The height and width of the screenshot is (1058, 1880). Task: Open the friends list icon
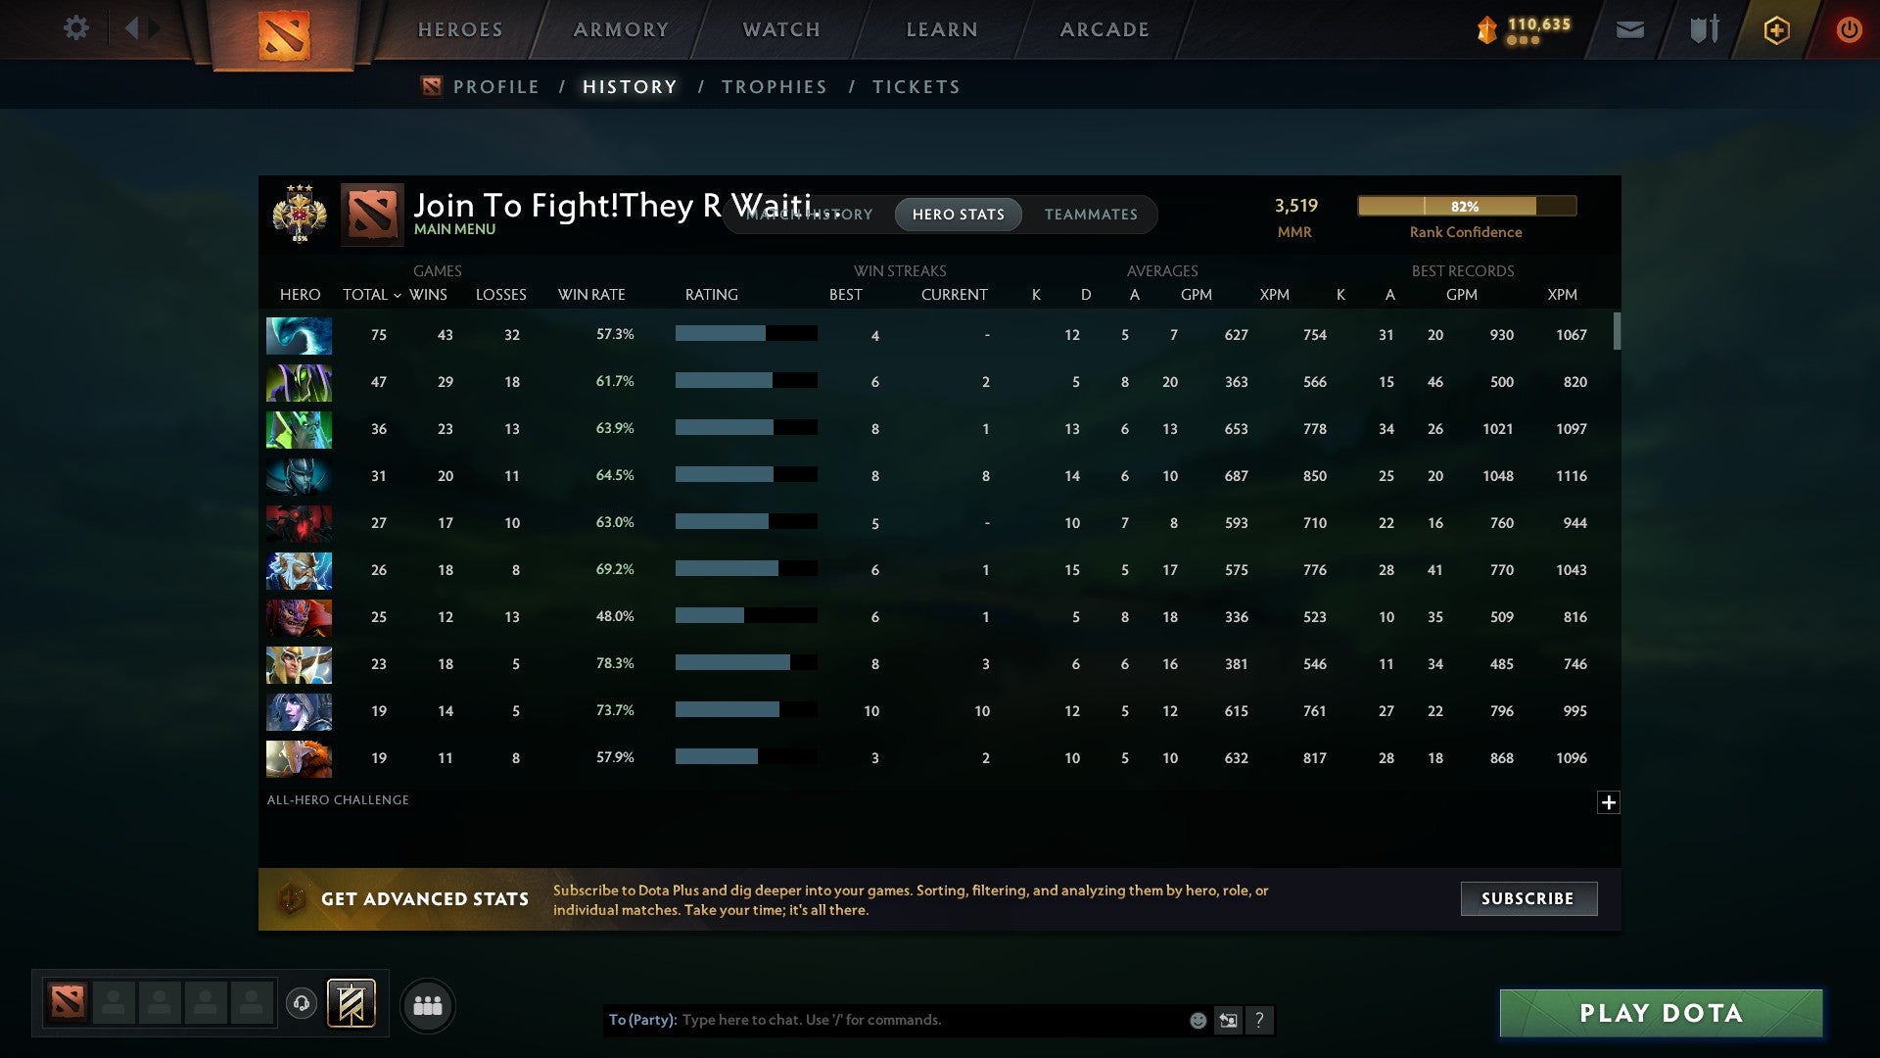click(x=428, y=1004)
